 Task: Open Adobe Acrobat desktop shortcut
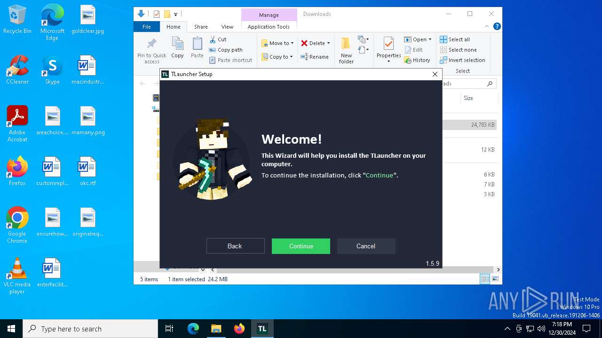17,123
